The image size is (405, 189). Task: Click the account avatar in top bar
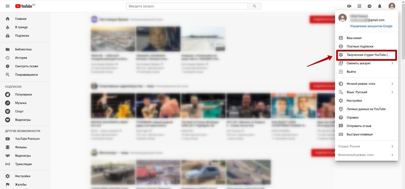click(x=392, y=6)
